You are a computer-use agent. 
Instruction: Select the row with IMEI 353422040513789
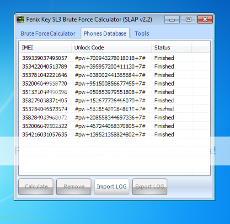(114, 67)
